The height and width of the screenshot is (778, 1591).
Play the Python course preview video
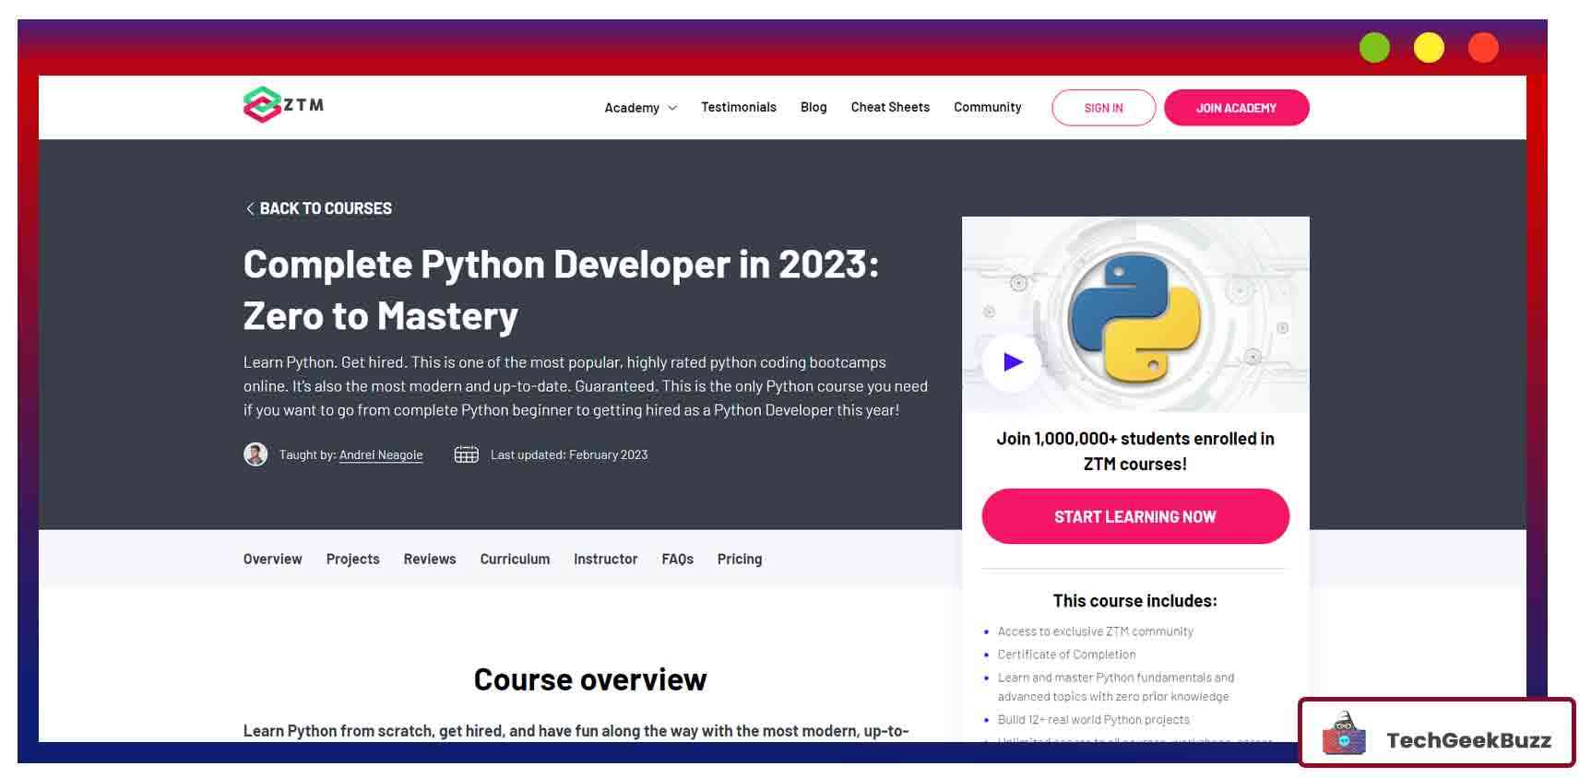point(1013,362)
